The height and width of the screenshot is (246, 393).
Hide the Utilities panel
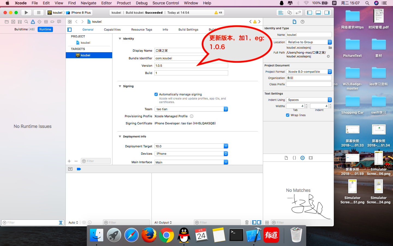pyautogui.click(x=327, y=13)
